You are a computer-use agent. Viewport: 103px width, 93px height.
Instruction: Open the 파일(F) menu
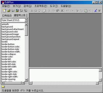tap(6, 6)
